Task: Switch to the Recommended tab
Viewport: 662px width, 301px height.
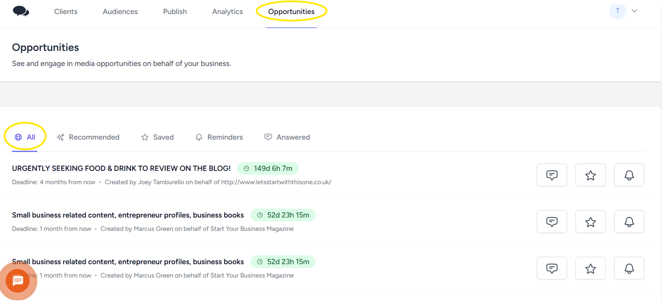Action: click(88, 137)
